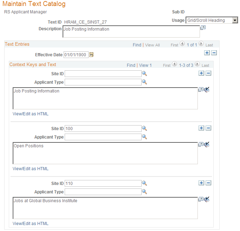The width and height of the screenshot is (240, 231).
Task: Click View All in Text Entries header
Action: tap(152, 45)
